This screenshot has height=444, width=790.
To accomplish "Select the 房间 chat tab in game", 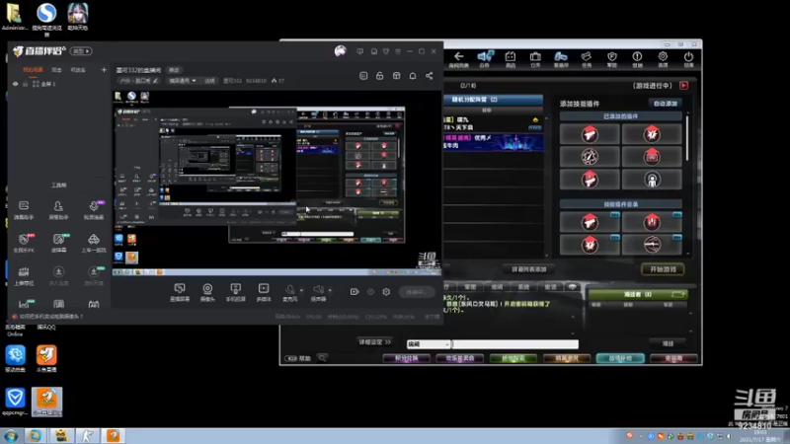I will [x=497, y=287].
